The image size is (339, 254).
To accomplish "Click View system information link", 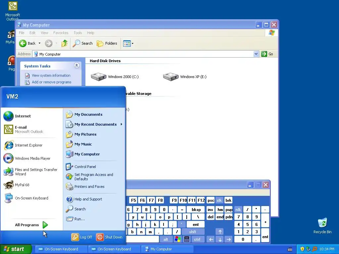I will (51, 75).
